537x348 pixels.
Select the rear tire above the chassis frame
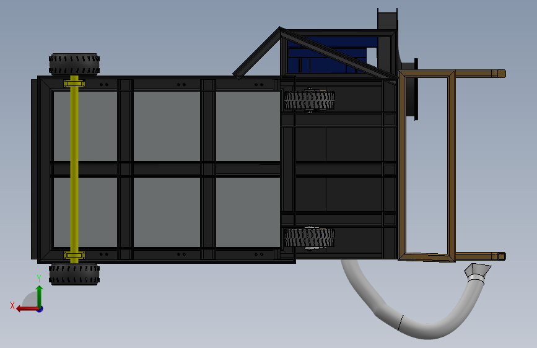tap(74, 64)
